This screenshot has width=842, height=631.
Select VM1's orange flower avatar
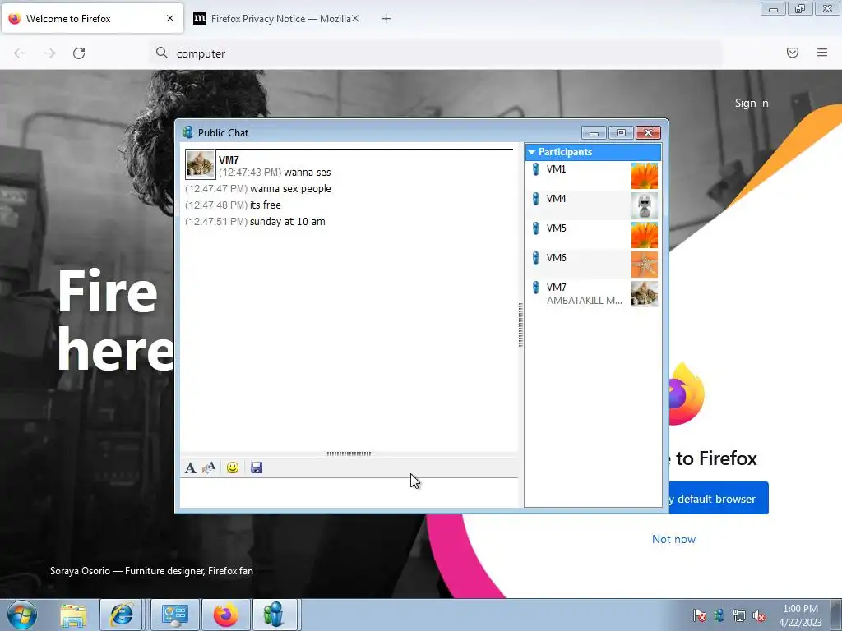pyautogui.click(x=645, y=176)
